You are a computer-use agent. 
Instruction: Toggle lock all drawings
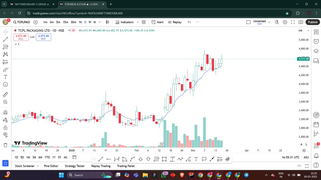(5, 127)
